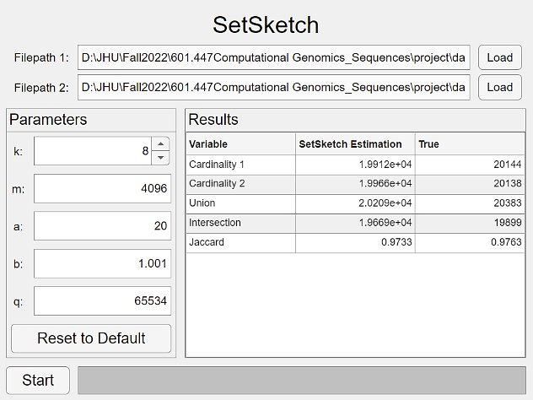The width and height of the screenshot is (533, 400).
Task: Select the Cardinality 1 row
Action: (x=240, y=165)
